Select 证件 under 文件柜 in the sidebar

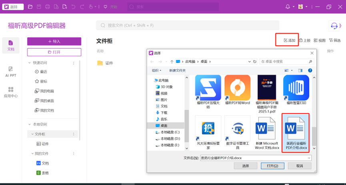(x=42, y=144)
